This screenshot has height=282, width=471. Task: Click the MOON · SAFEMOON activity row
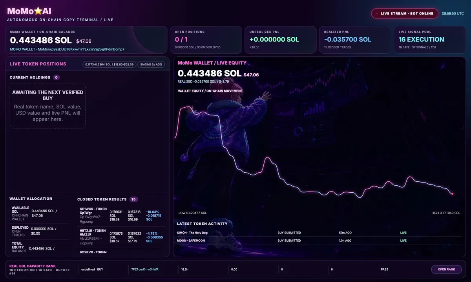tap(319, 240)
